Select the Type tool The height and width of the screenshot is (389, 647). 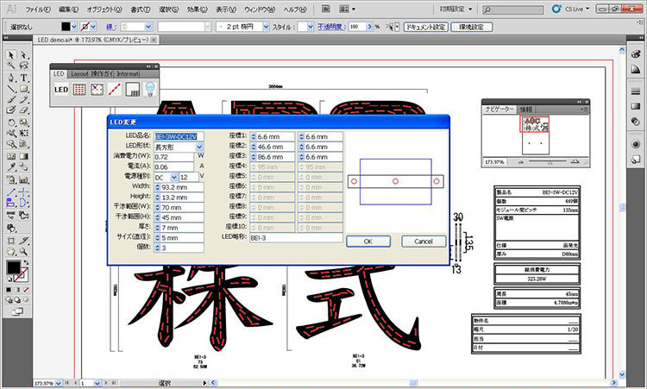coord(24,77)
